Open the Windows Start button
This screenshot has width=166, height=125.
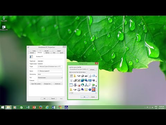click(2, 107)
